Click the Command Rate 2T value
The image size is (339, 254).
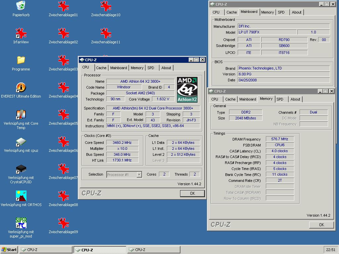pyautogui.click(x=280, y=180)
